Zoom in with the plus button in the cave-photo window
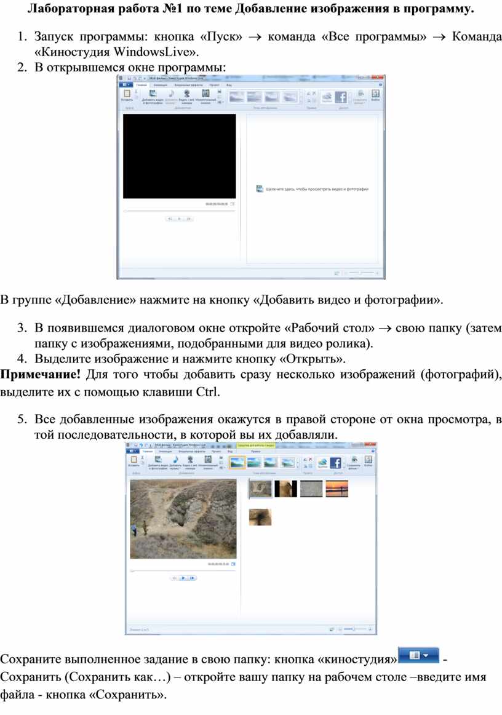The image size is (502, 715). point(370,629)
